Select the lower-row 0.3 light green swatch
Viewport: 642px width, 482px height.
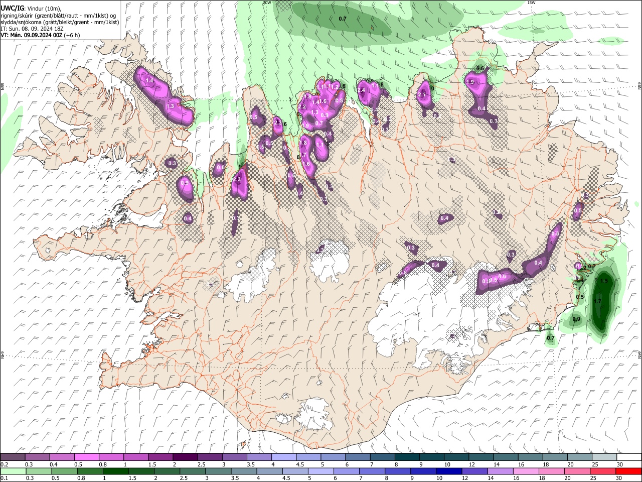[38, 471]
